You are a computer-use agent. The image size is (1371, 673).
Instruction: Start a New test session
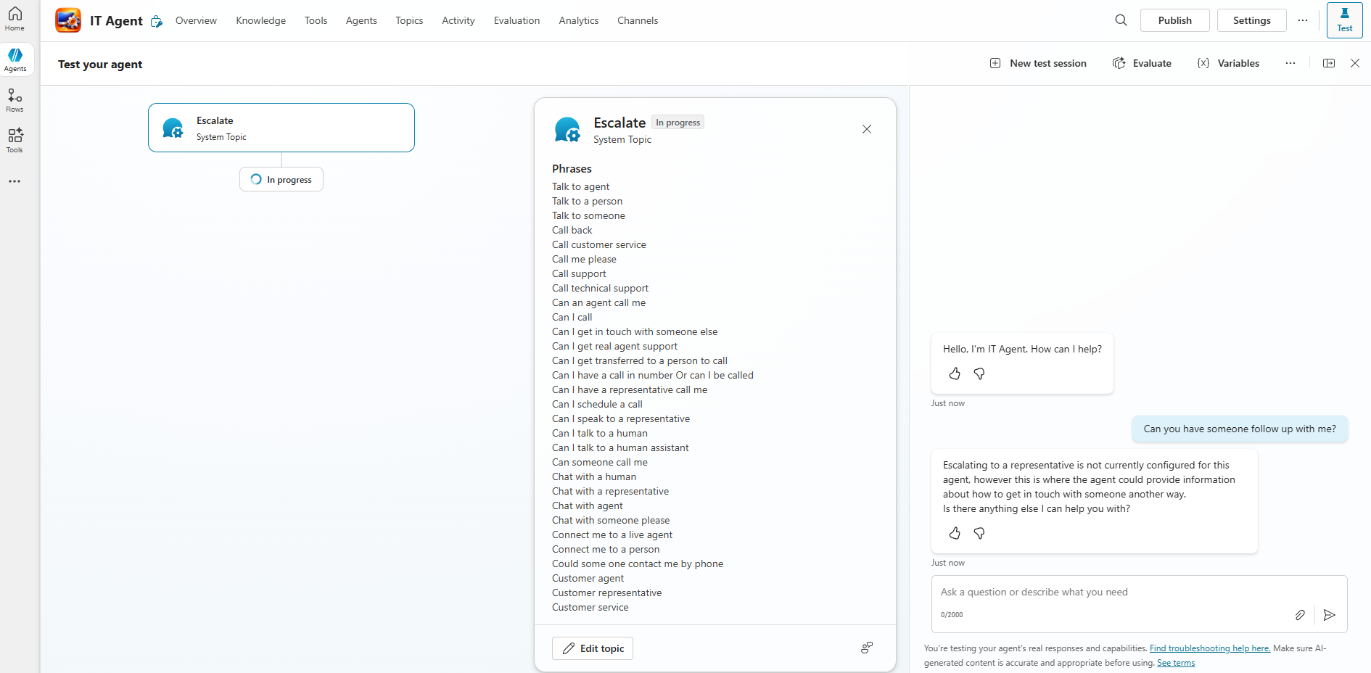coord(1038,63)
